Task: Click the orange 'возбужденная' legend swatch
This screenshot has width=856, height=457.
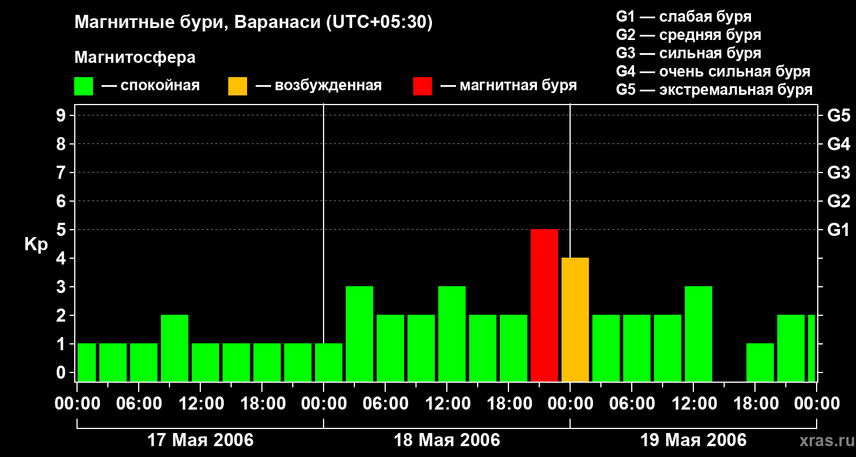Action: tap(237, 86)
